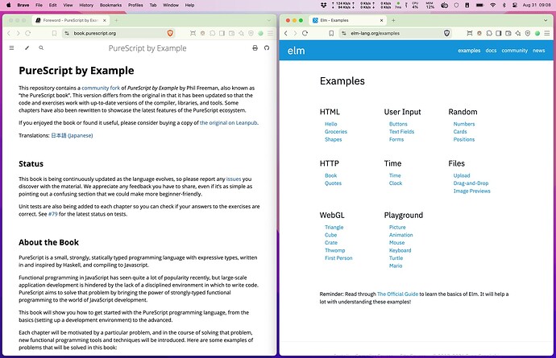This screenshot has height=358, width=556.
Task: Open Brave wallet icon in Elm window toolbar
Action: [508, 33]
